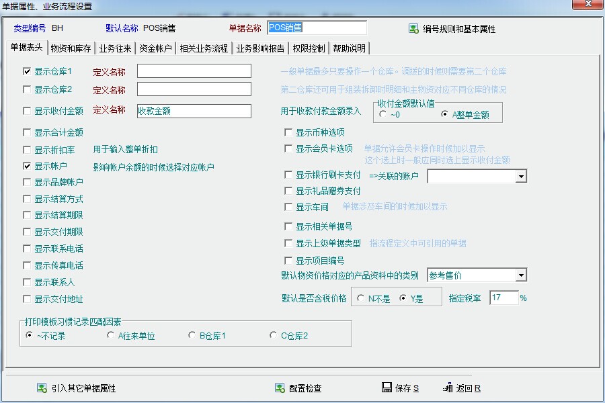Click the 单据名称 input field
Screen dimensions: 605x403
pyautogui.click(x=316, y=28)
